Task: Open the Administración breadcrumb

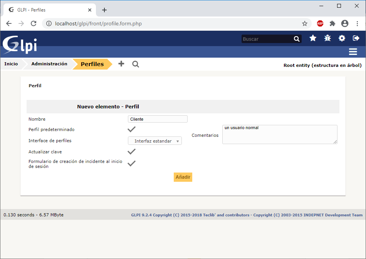Action: pos(49,64)
